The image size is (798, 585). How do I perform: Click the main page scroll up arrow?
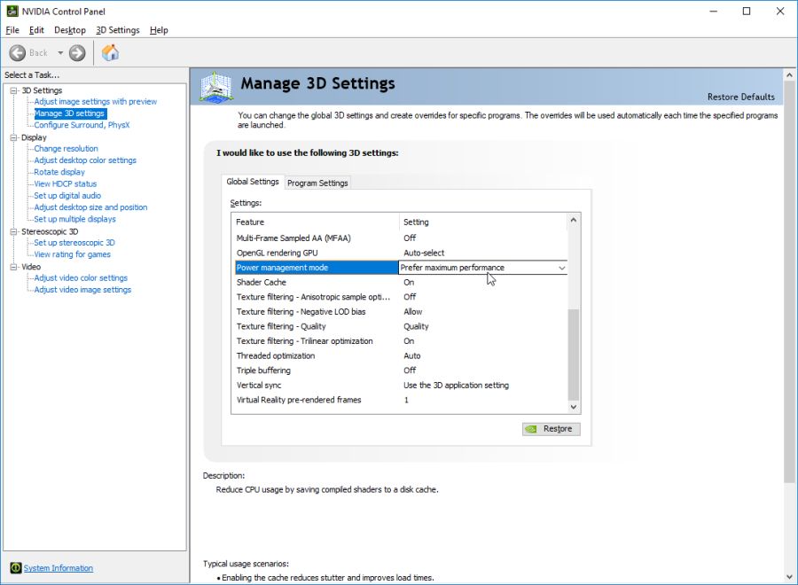[789, 75]
